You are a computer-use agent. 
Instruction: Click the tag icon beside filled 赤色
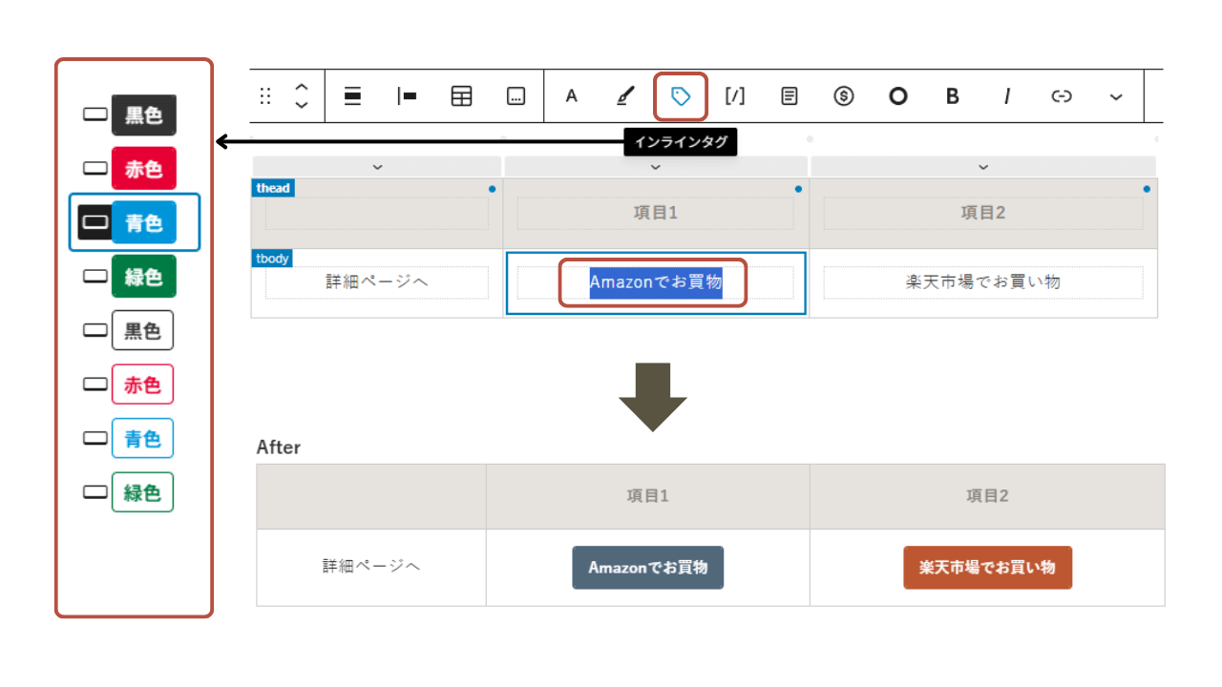pyautogui.click(x=95, y=168)
